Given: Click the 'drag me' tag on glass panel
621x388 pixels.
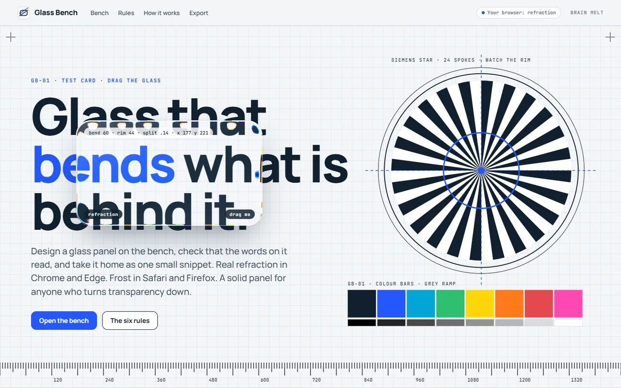Looking at the screenshot, I should click(x=240, y=214).
